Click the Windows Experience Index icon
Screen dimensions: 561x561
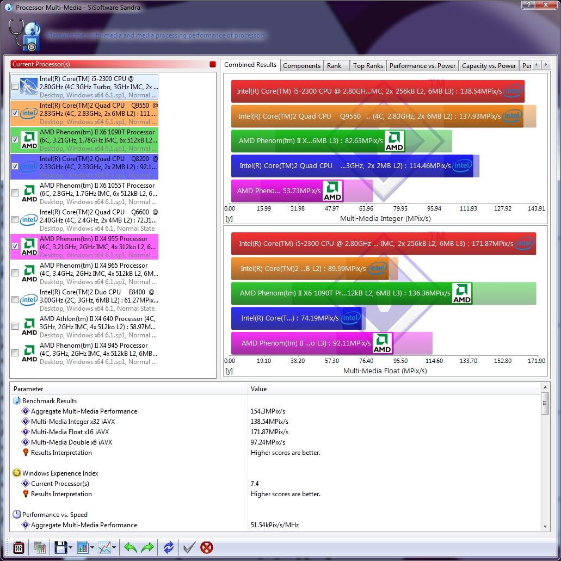pos(16,473)
